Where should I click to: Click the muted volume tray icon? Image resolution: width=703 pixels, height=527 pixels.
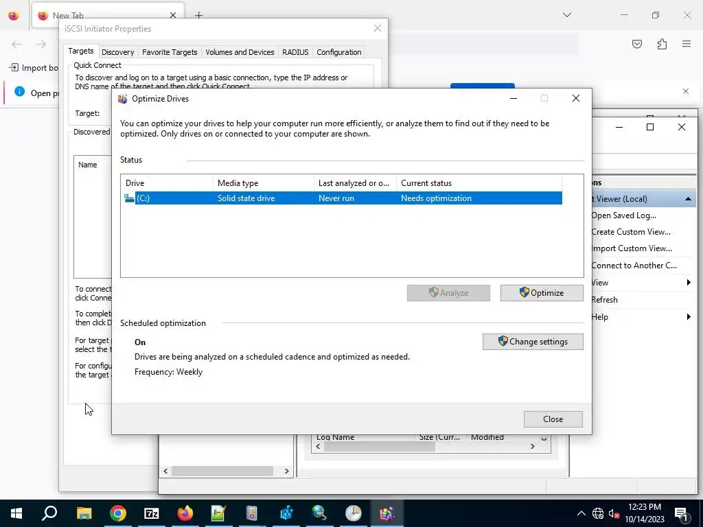[x=614, y=514]
